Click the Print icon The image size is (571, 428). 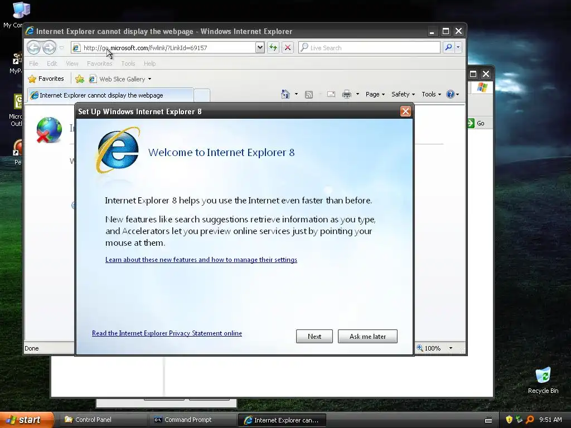(x=347, y=94)
